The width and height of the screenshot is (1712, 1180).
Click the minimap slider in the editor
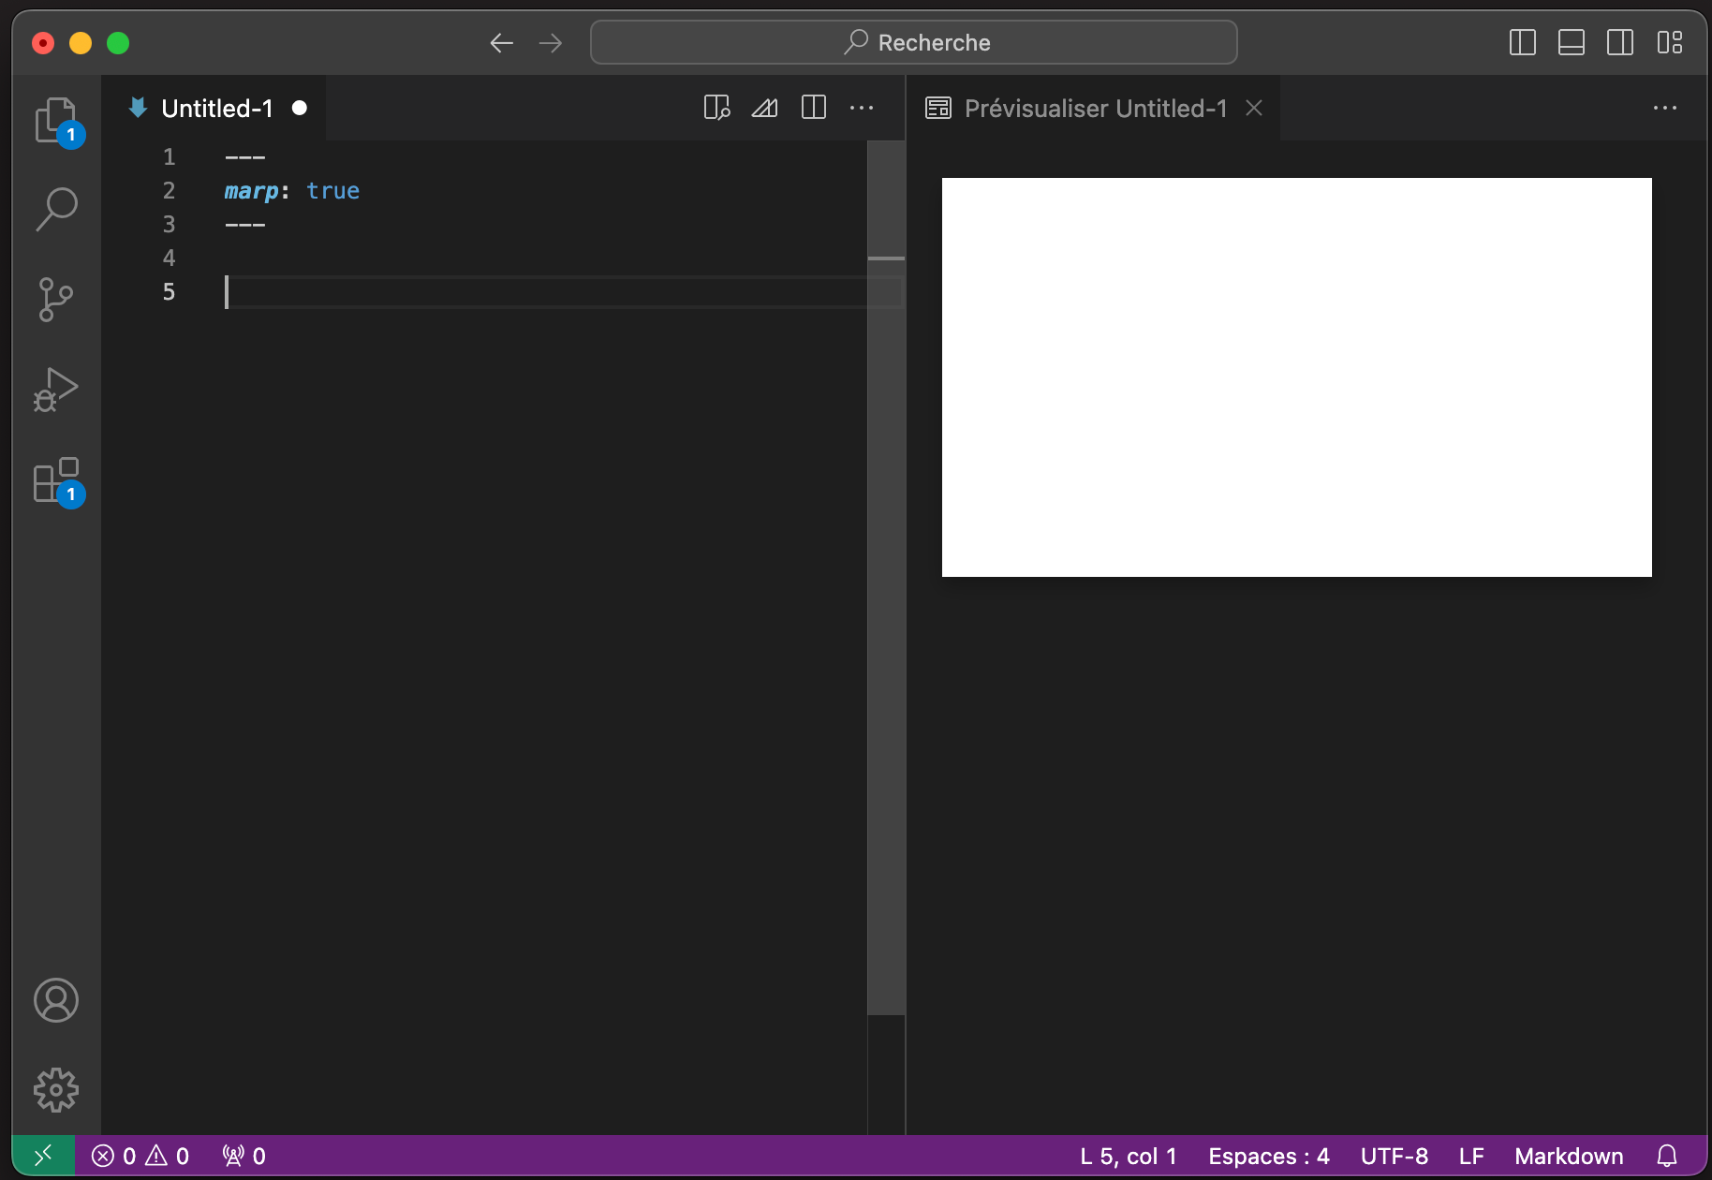tap(886, 578)
